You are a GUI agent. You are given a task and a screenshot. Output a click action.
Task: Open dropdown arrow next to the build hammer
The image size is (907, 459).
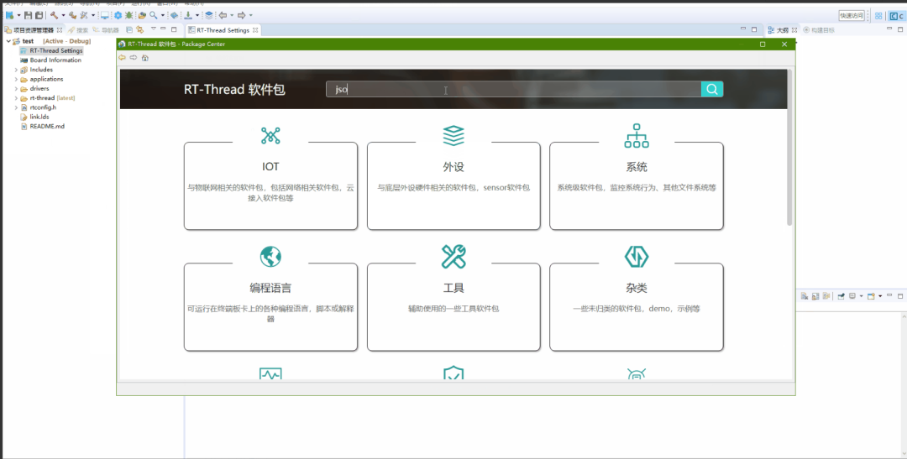(x=63, y=15)
